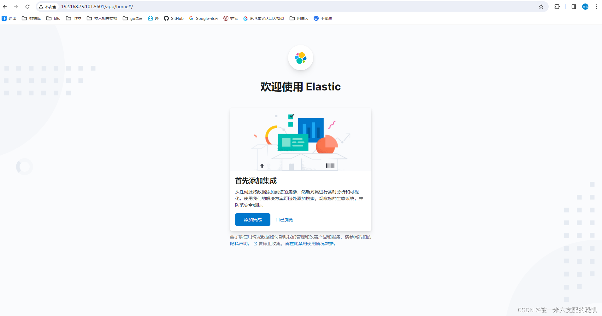Open the 哔 Bilibili bookmark
Screen dimensions: 602x316
tap(153, 19)
